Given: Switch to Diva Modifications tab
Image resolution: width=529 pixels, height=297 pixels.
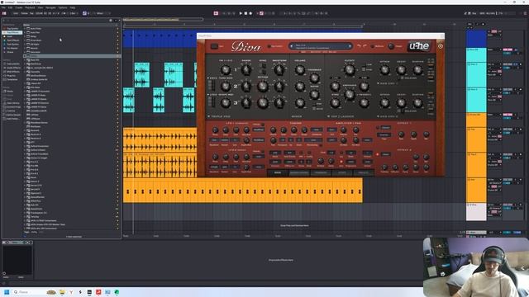Looking at the screenshot, I should (x=299, y=172).
